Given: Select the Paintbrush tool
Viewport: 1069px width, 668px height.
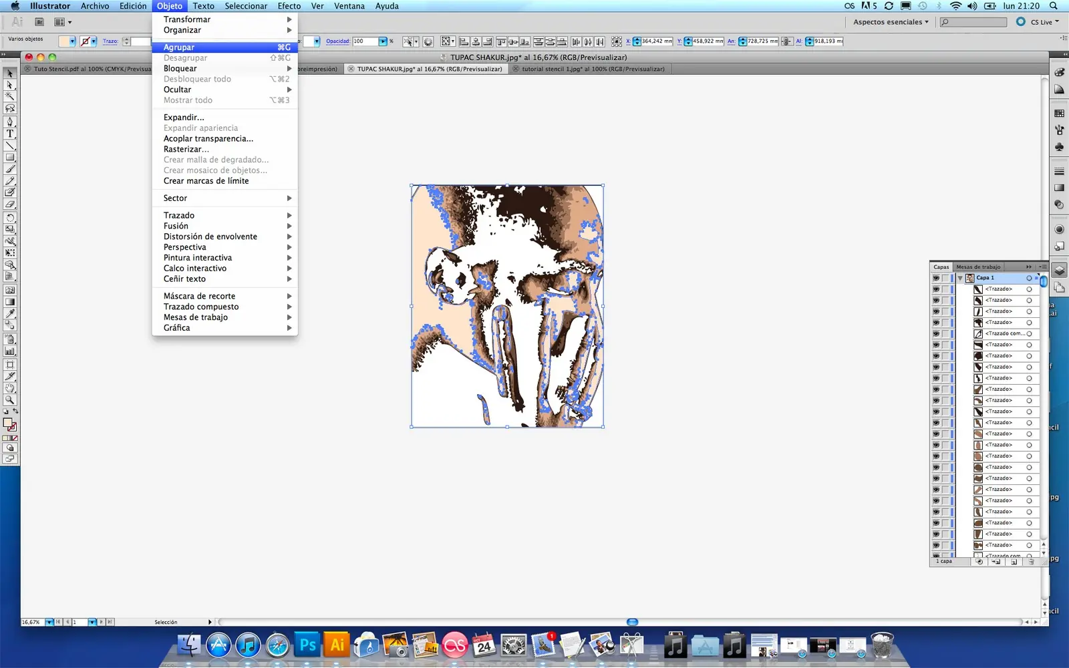Looking at the screenshot, I should pos(10,169).
